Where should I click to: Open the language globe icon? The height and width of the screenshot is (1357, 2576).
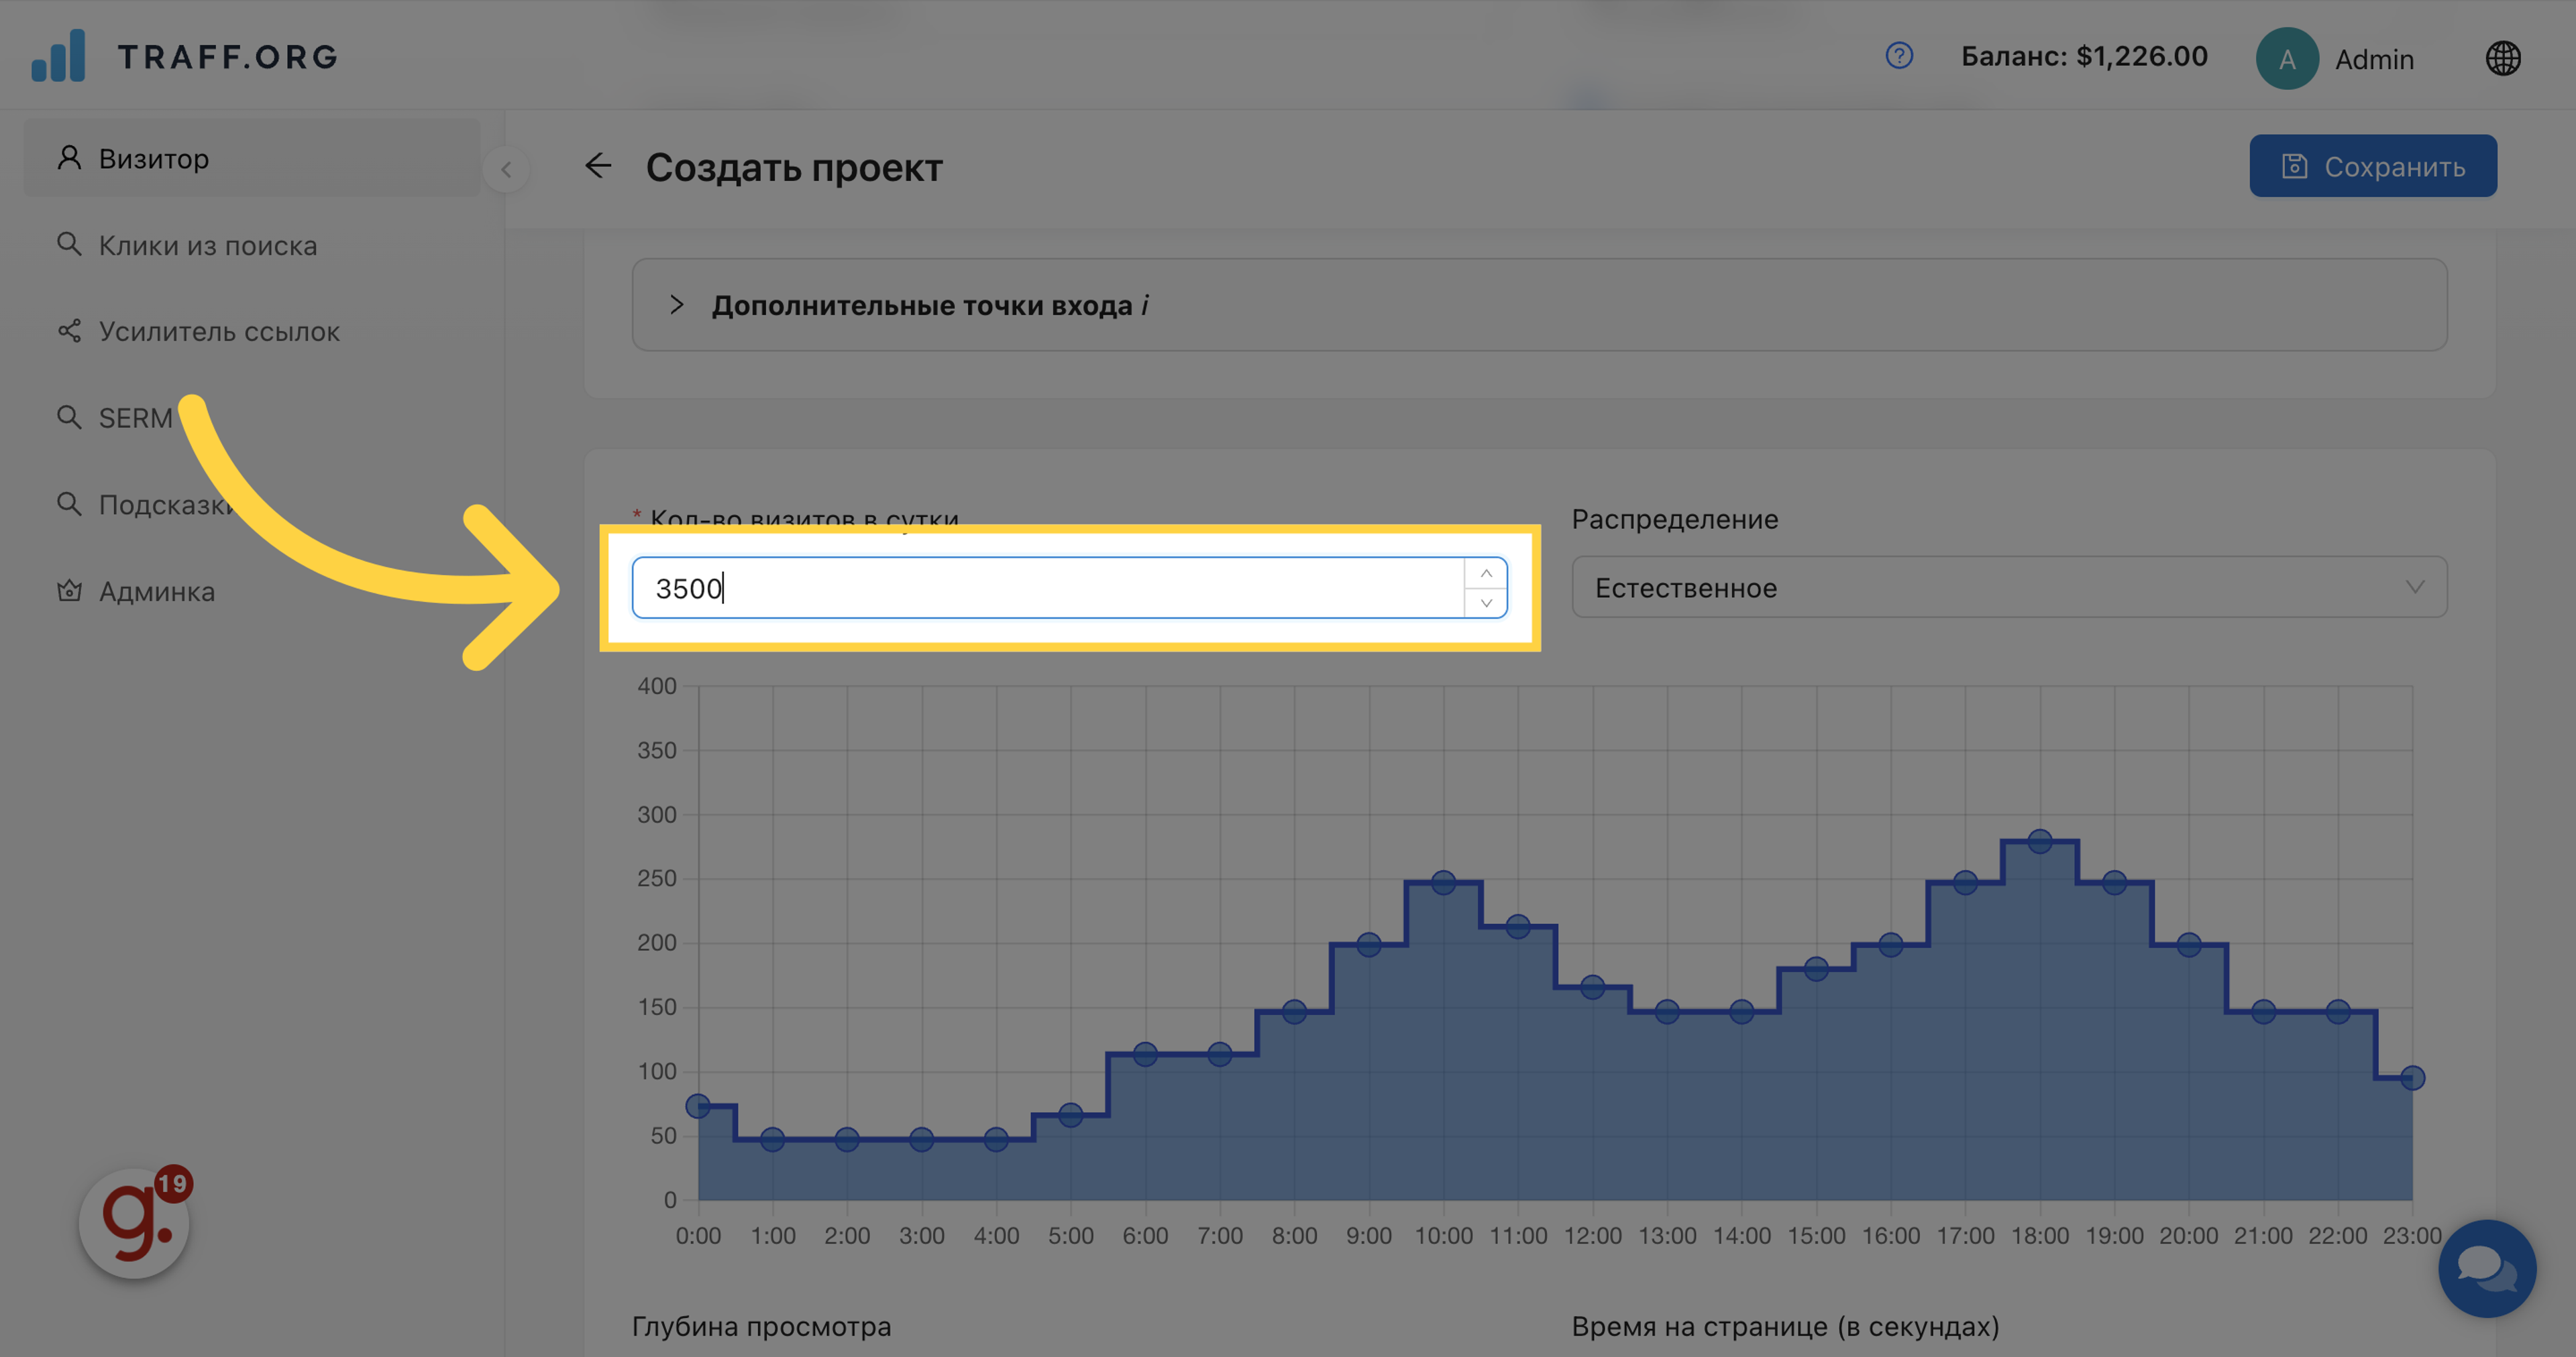tap(2503, 58)
